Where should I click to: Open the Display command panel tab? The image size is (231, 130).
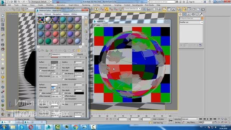[x=197, y=14]
